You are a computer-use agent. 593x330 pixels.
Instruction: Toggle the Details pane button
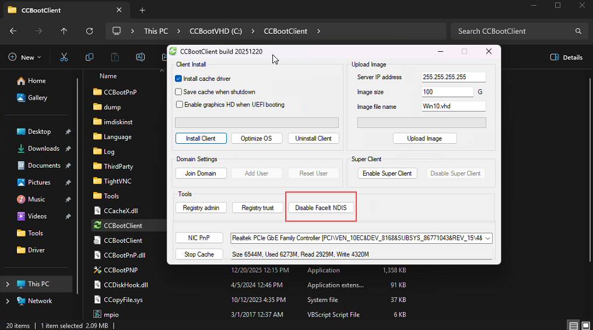[566, 57]
